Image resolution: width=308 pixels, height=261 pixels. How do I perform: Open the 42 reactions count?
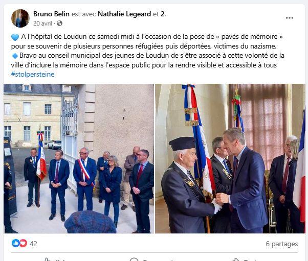(33, 244)
